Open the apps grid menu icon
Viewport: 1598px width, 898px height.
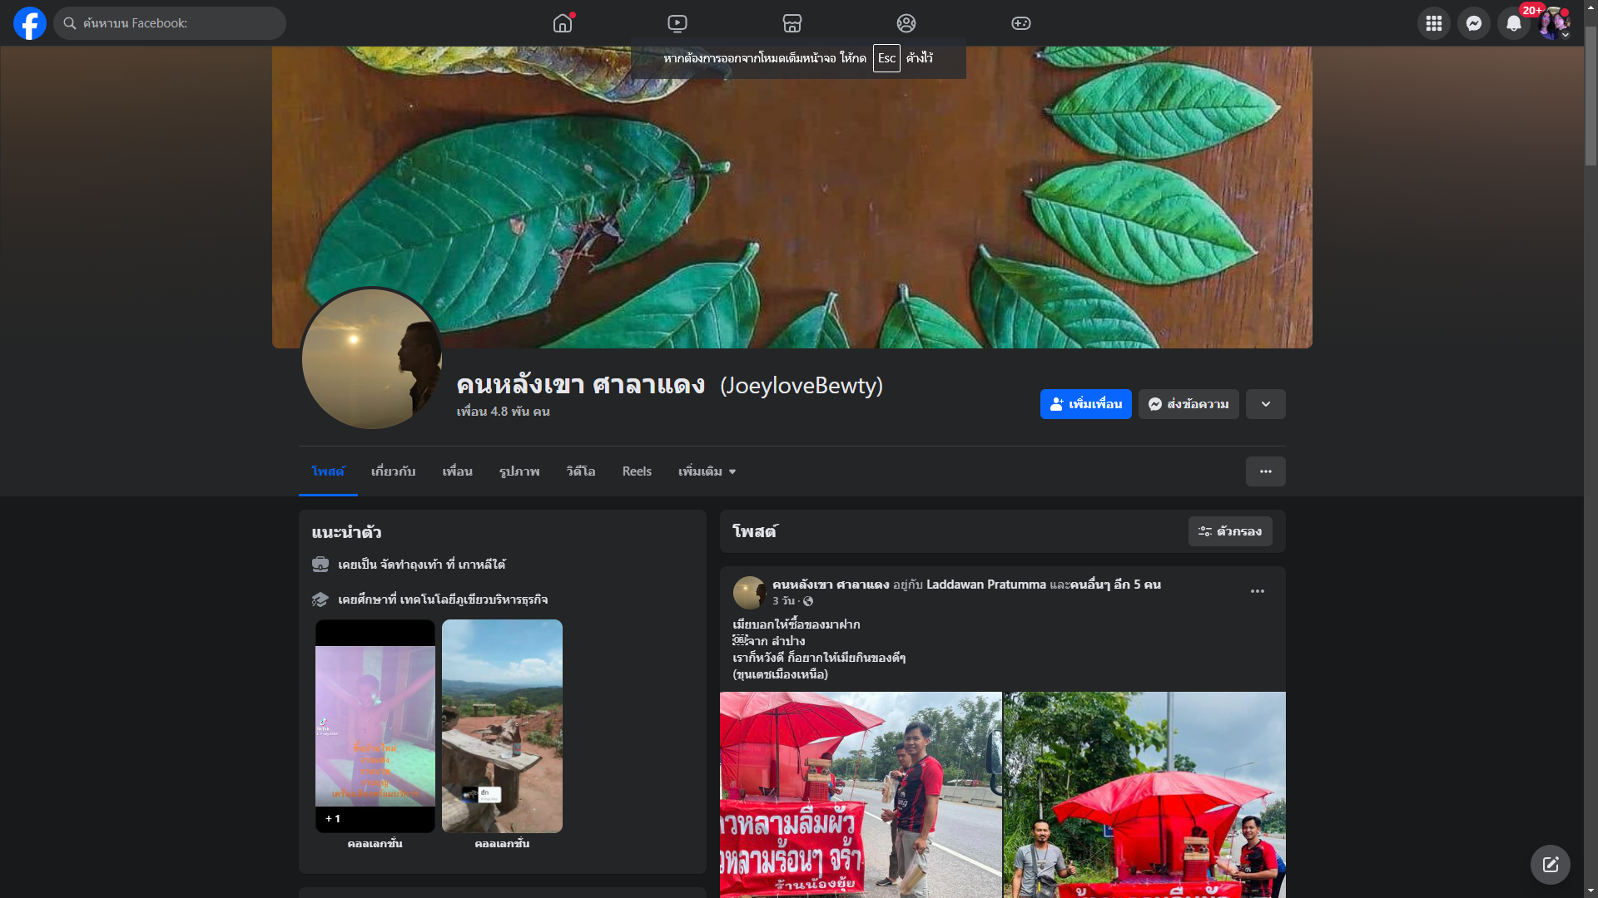click(1434, 23)
